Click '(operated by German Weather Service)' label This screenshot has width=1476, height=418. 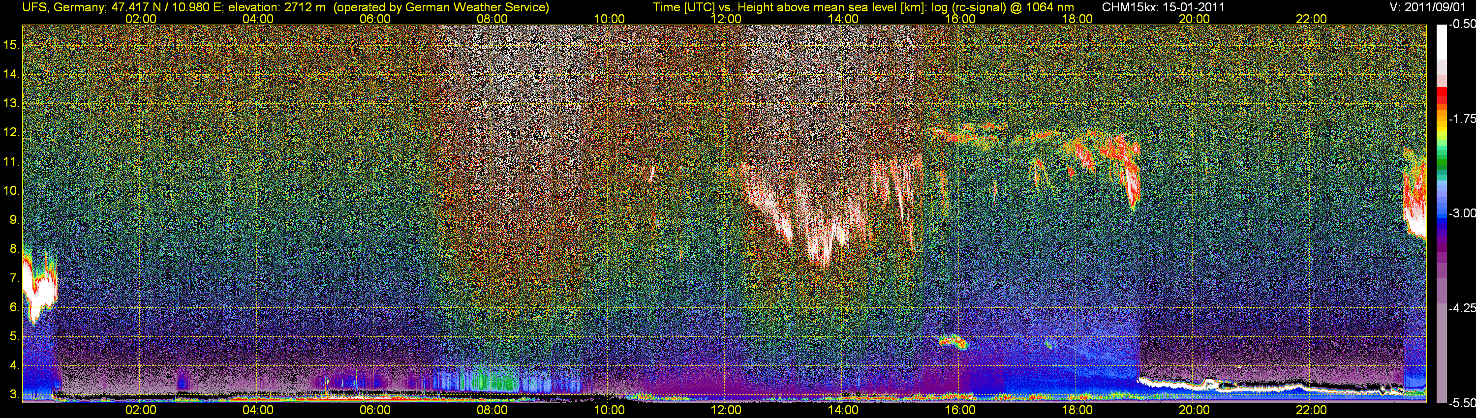tap(441, 7)
